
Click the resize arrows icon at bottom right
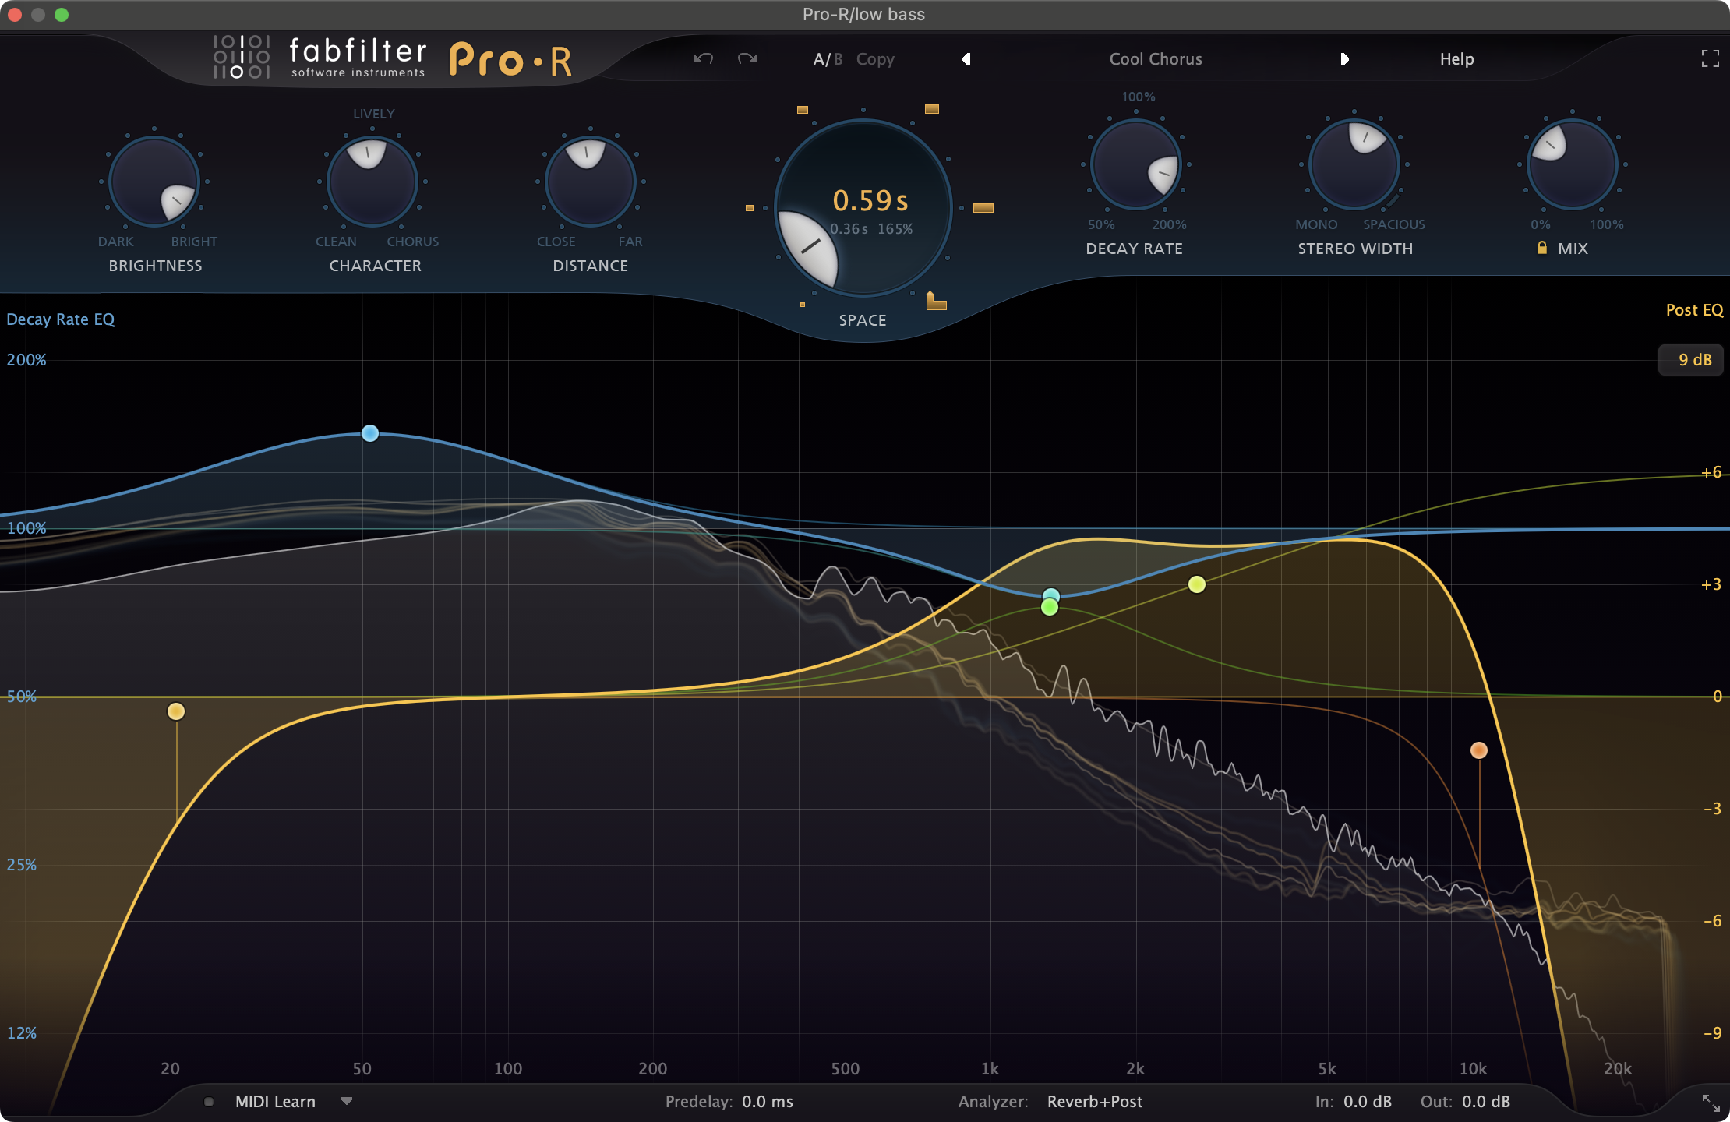tap(1711, 1103)
